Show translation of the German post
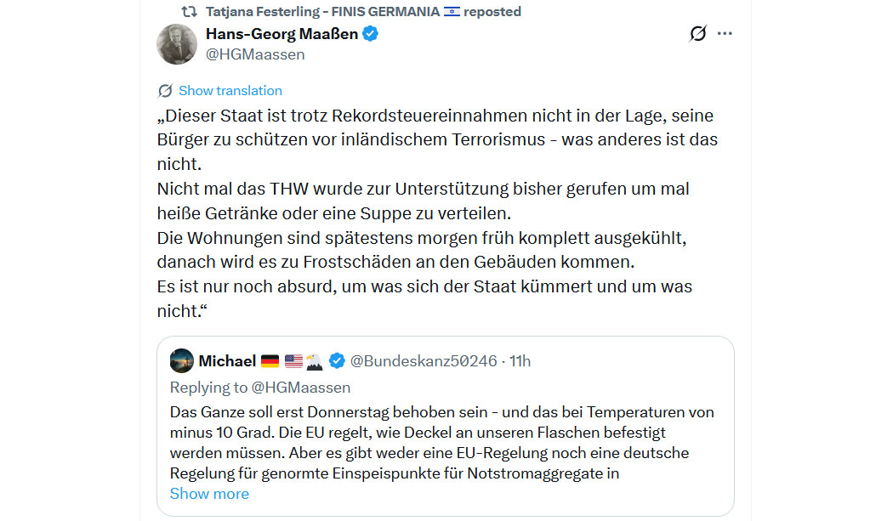This screenshot has width=893, height=521. point(230,91)
